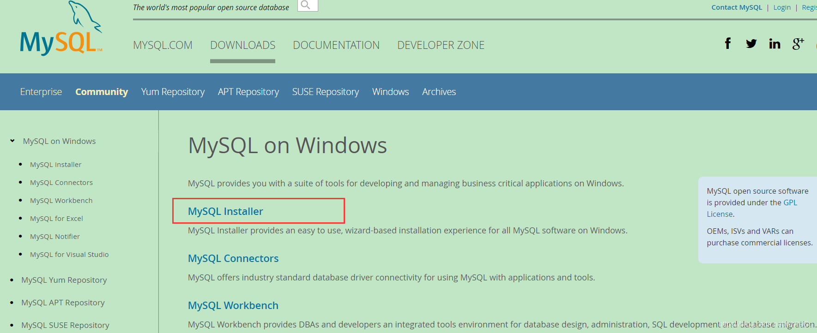Open the Google Plus icon
The width and height of the screenshot is (817, 333).
pyautogui.click(x=798, y=44)
